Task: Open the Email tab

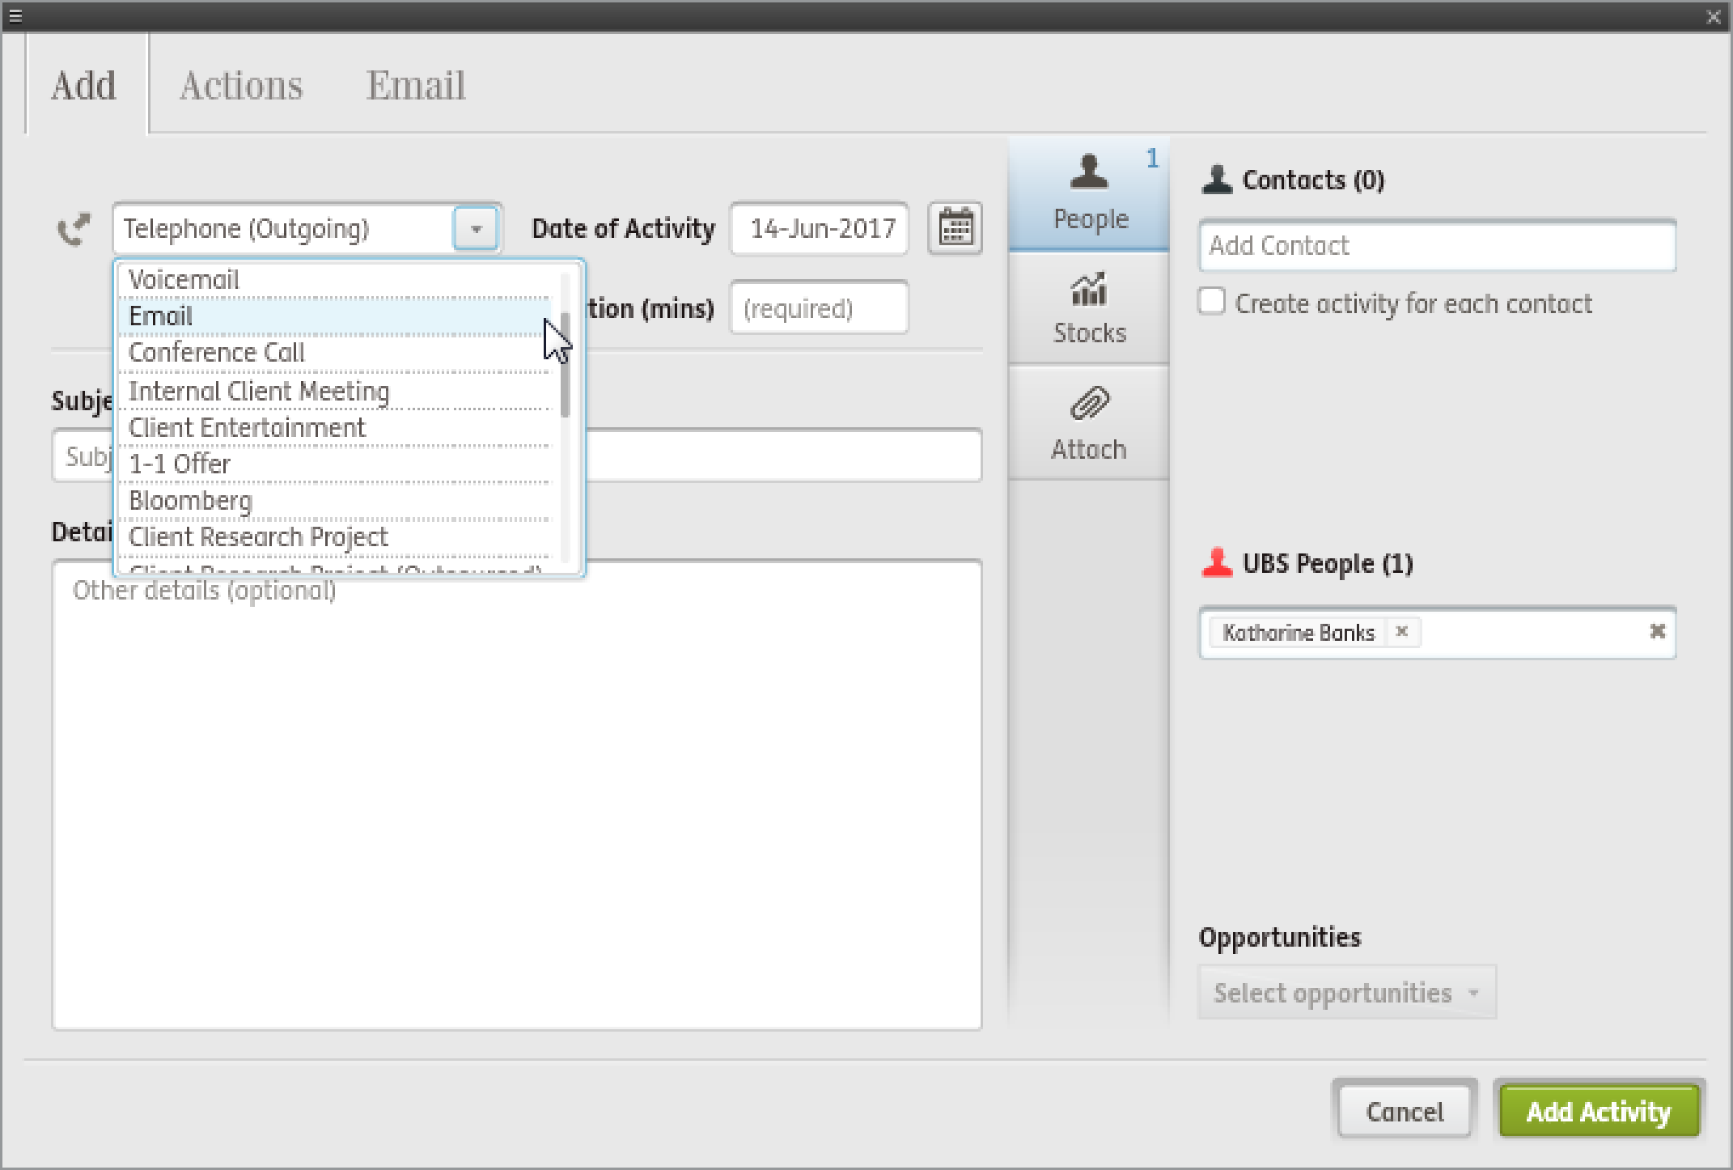Action: 415,85
